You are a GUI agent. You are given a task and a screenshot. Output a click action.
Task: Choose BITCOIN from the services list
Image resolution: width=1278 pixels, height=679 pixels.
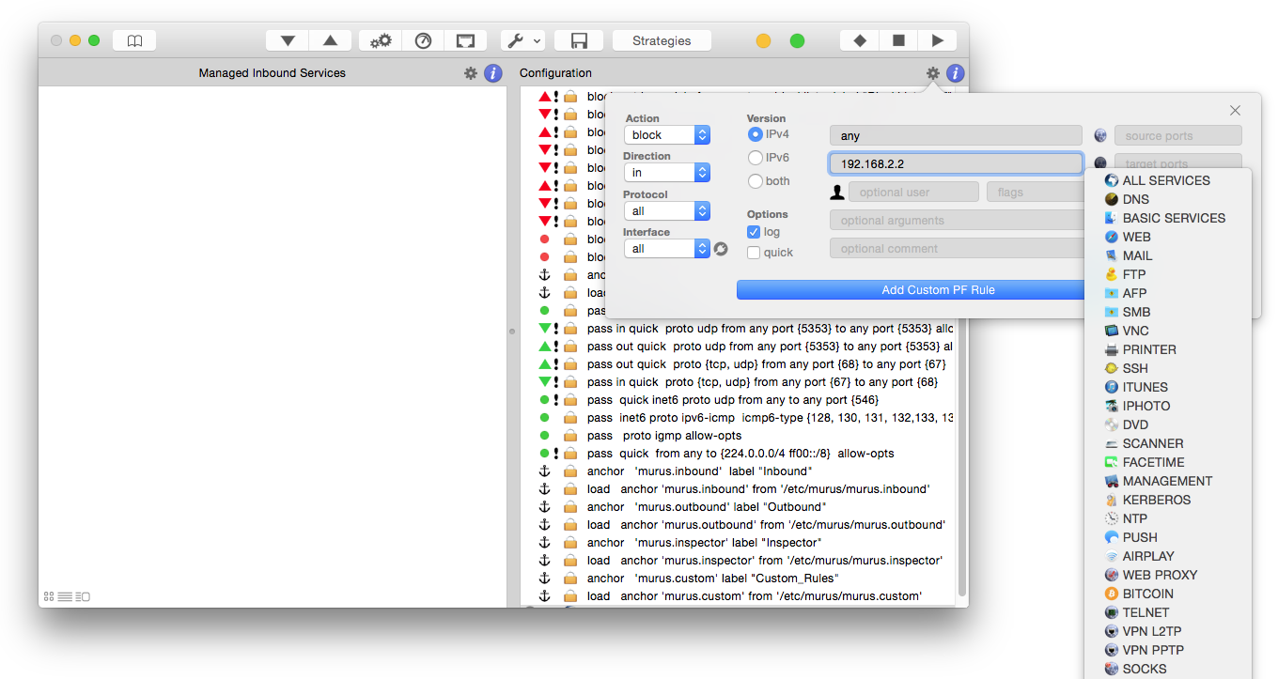coord(1147,594)
